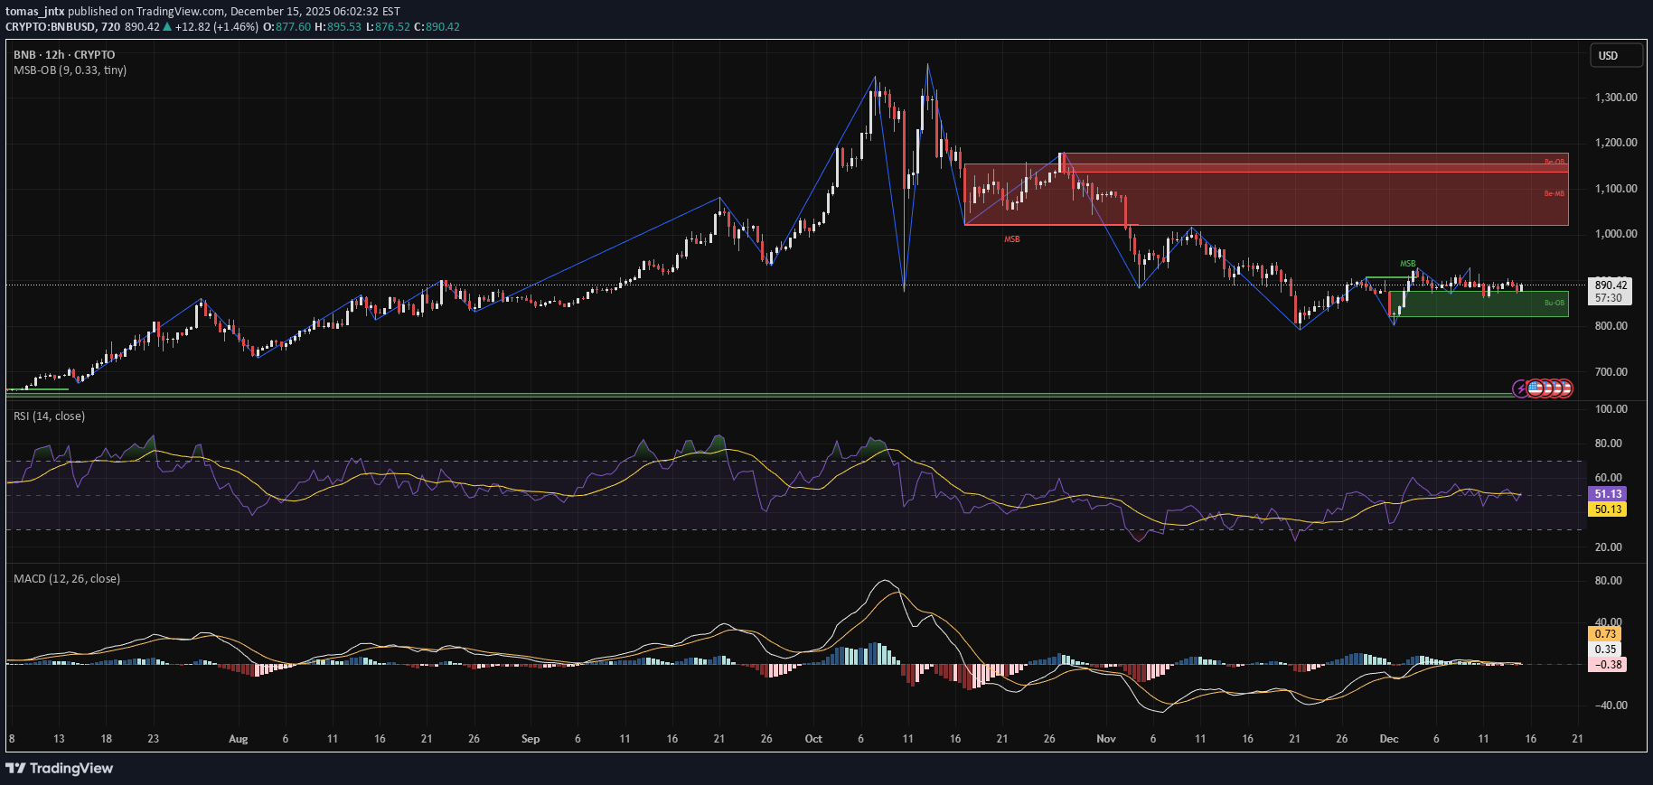This screenshot has height=785, width=1653.
Task: Select the MACD (12, 26, close) label
Action: click(x=66, y=579)
